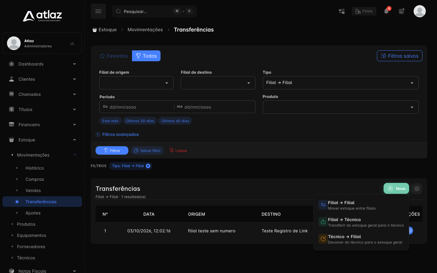Screen dimensions: 437x273
Task: Open user avatar menu at top right
Action: click(x=420, y=11)
